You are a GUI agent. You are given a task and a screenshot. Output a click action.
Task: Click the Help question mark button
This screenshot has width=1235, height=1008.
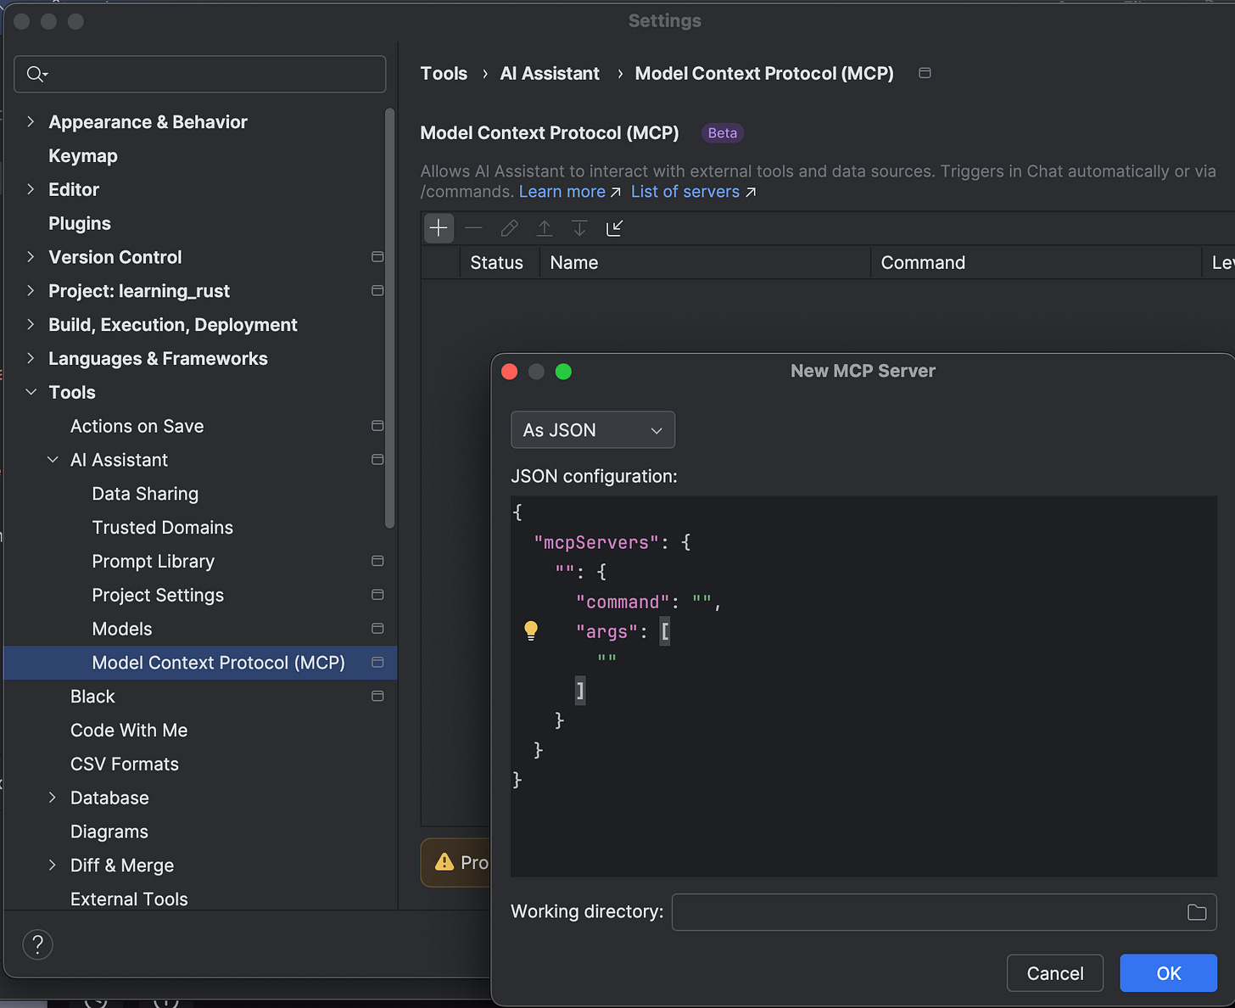(37, 944)
